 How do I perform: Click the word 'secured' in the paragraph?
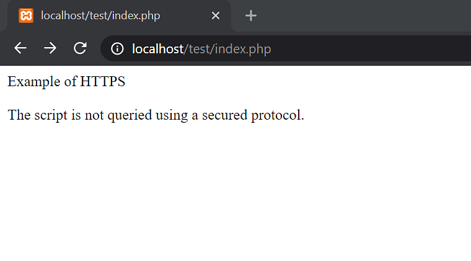point(224,115)
